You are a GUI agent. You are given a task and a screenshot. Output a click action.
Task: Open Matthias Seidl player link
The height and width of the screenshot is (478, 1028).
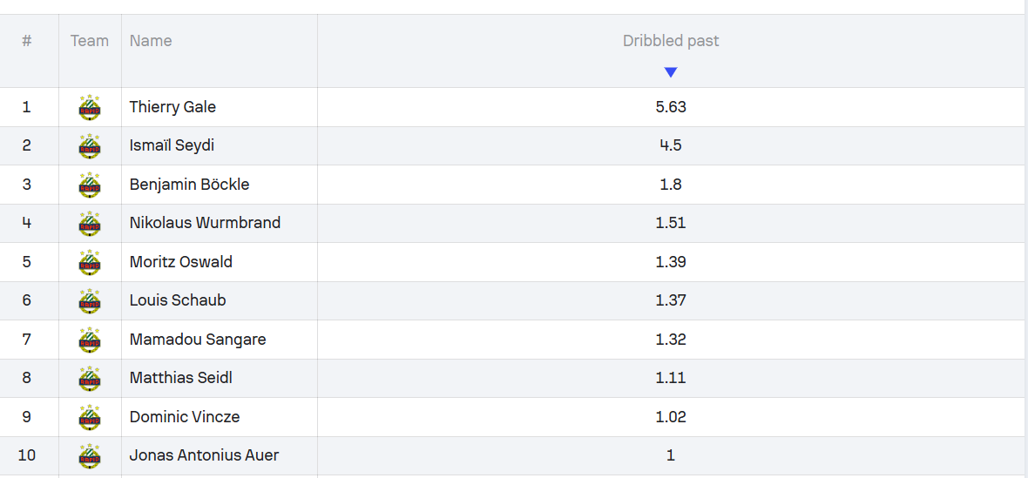tap(180, 378)
